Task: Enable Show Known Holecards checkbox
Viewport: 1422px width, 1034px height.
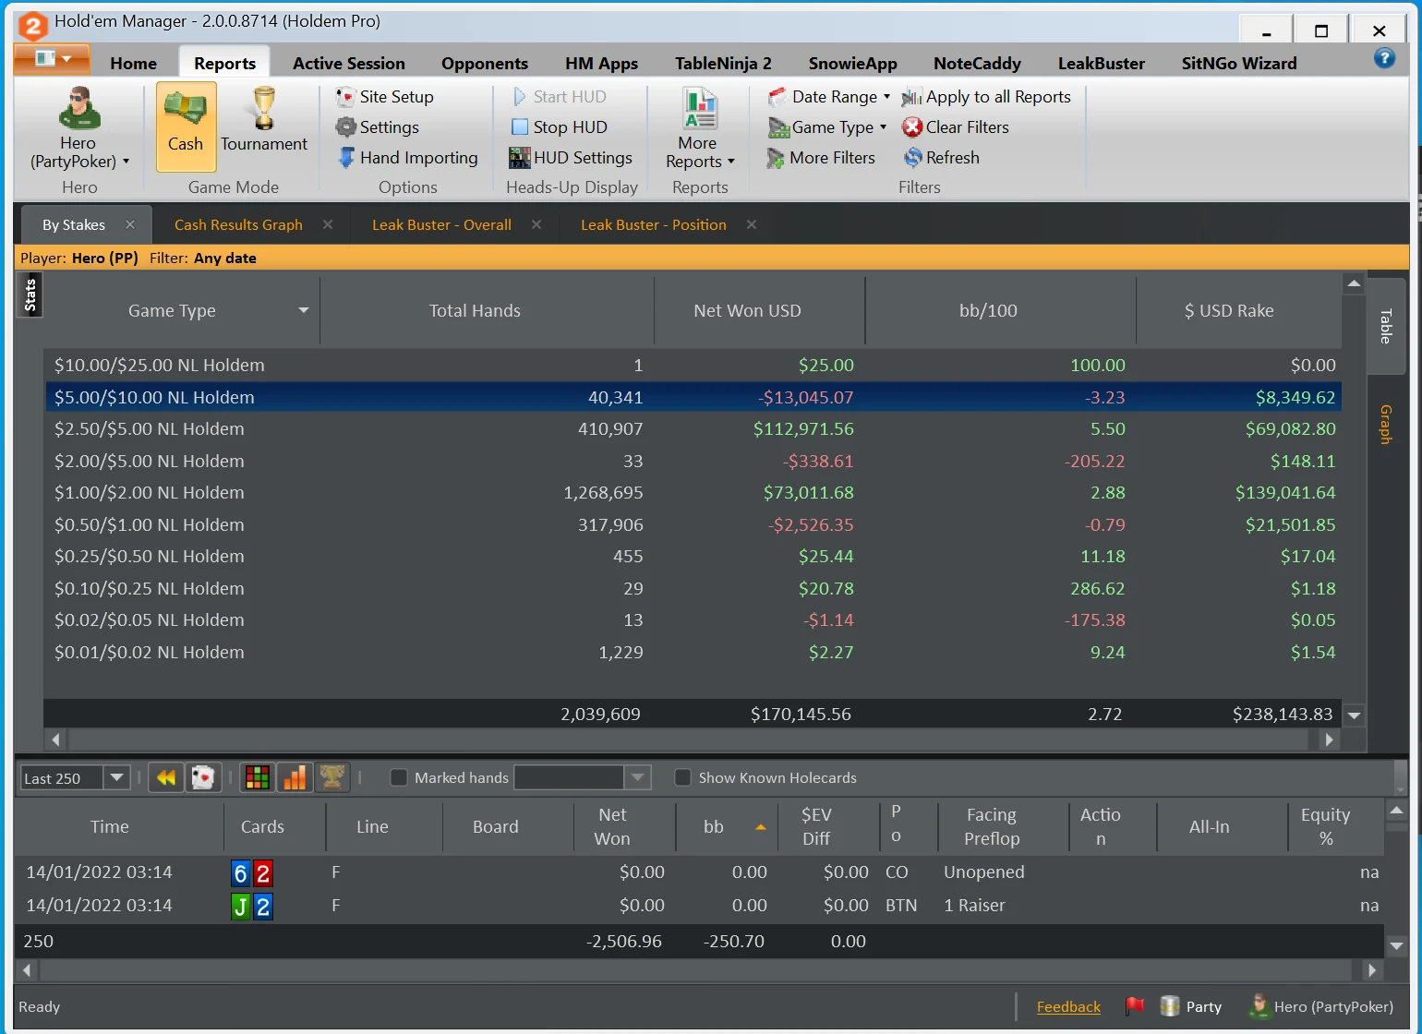Action: [x=683, y=777]
